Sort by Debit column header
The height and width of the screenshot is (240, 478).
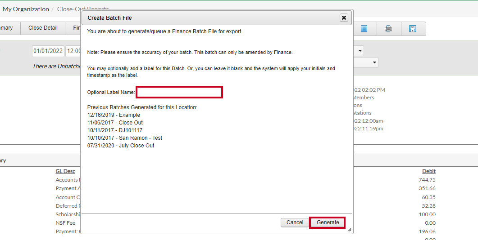[428, 171]
